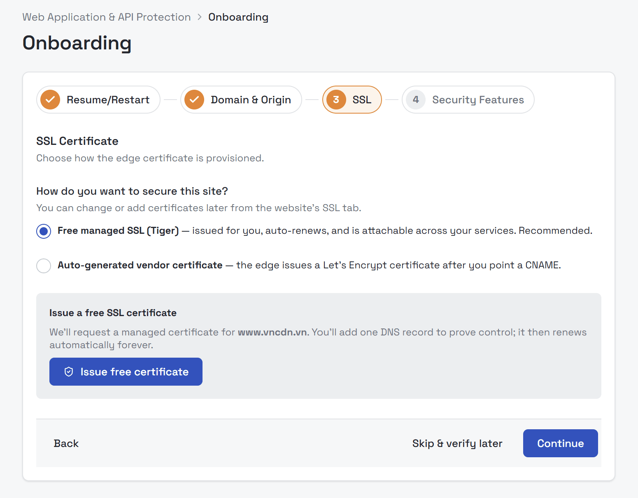Viewport: 638px width, 498px height.
Task: Click the www.vncdn.vn domain text
Action: click(272, 332)
